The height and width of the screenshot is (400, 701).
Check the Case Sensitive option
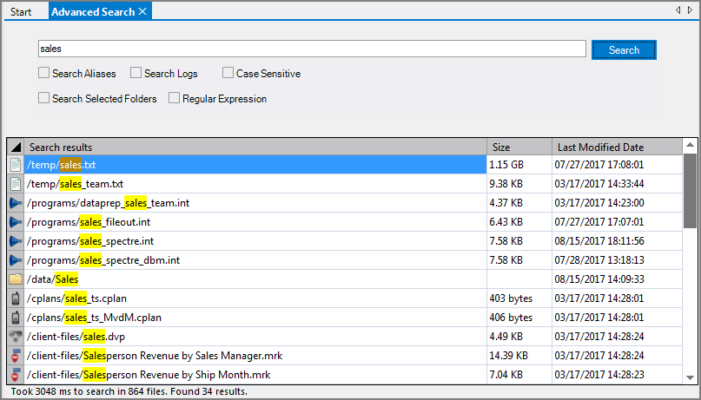[x=228, y=75]
